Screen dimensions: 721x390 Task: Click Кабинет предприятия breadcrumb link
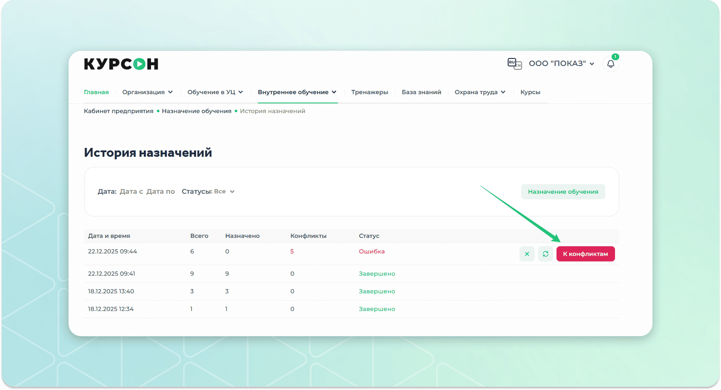tap(119, 111)
